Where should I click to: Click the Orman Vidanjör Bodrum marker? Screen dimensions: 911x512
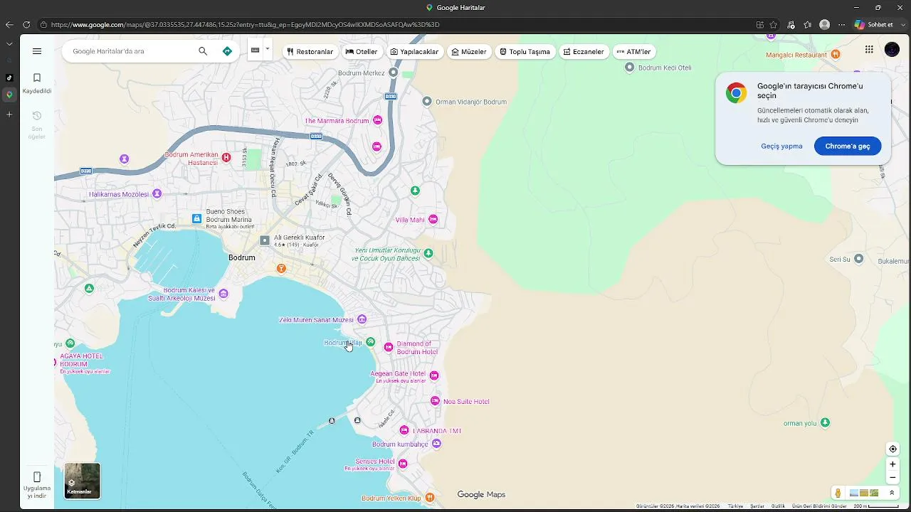[427, 101]
